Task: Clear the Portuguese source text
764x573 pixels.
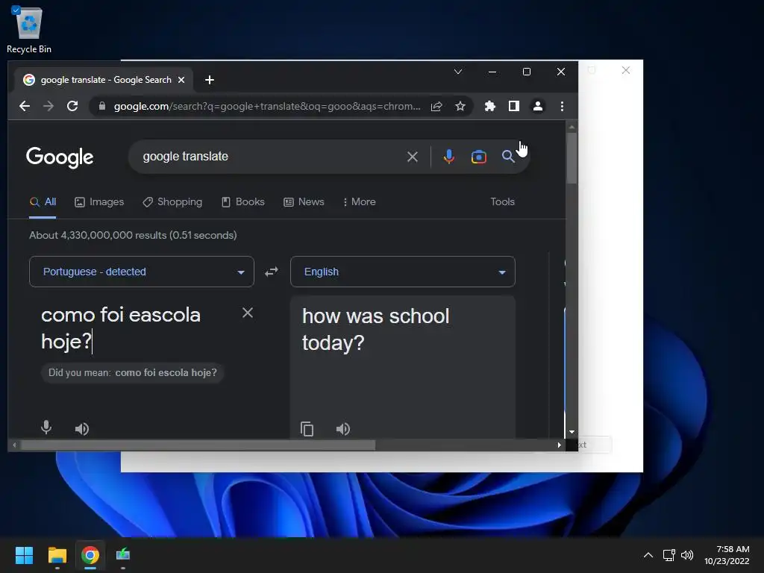Action: (x=248, y=313)
